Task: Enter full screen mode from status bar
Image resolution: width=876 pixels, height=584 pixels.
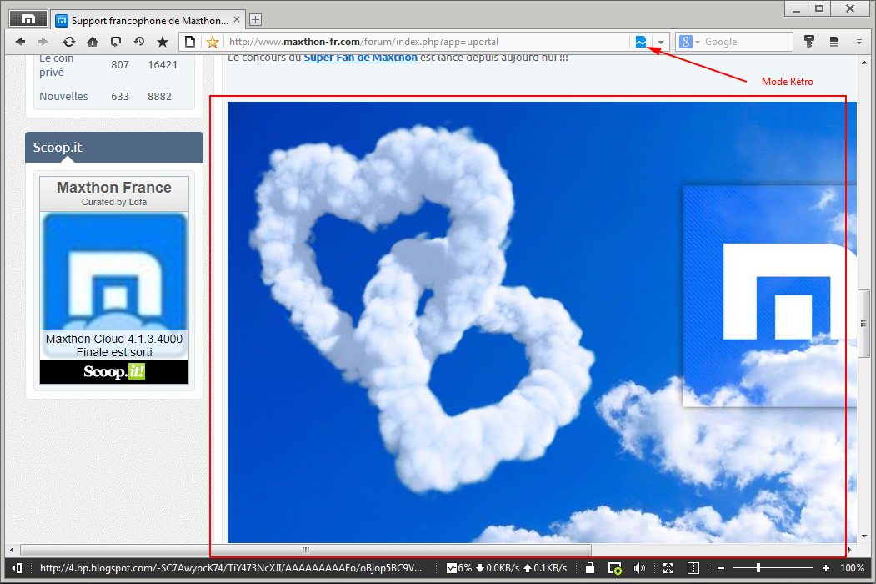Action: tap(668, 568)
